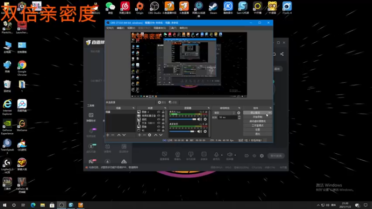Expand speaker options arrow in Douyu toolbar
The height and width of the screenshot is (209, 372).
coord(235,155)
